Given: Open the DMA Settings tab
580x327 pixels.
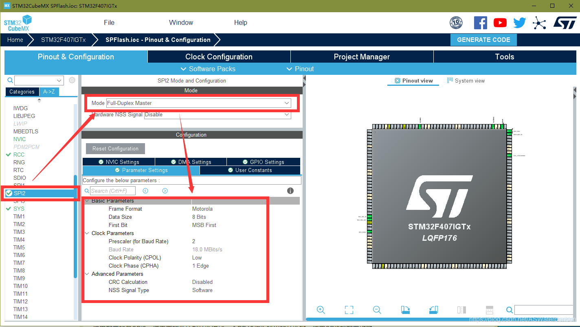Looking at the screenshot, I should (191, 162).
